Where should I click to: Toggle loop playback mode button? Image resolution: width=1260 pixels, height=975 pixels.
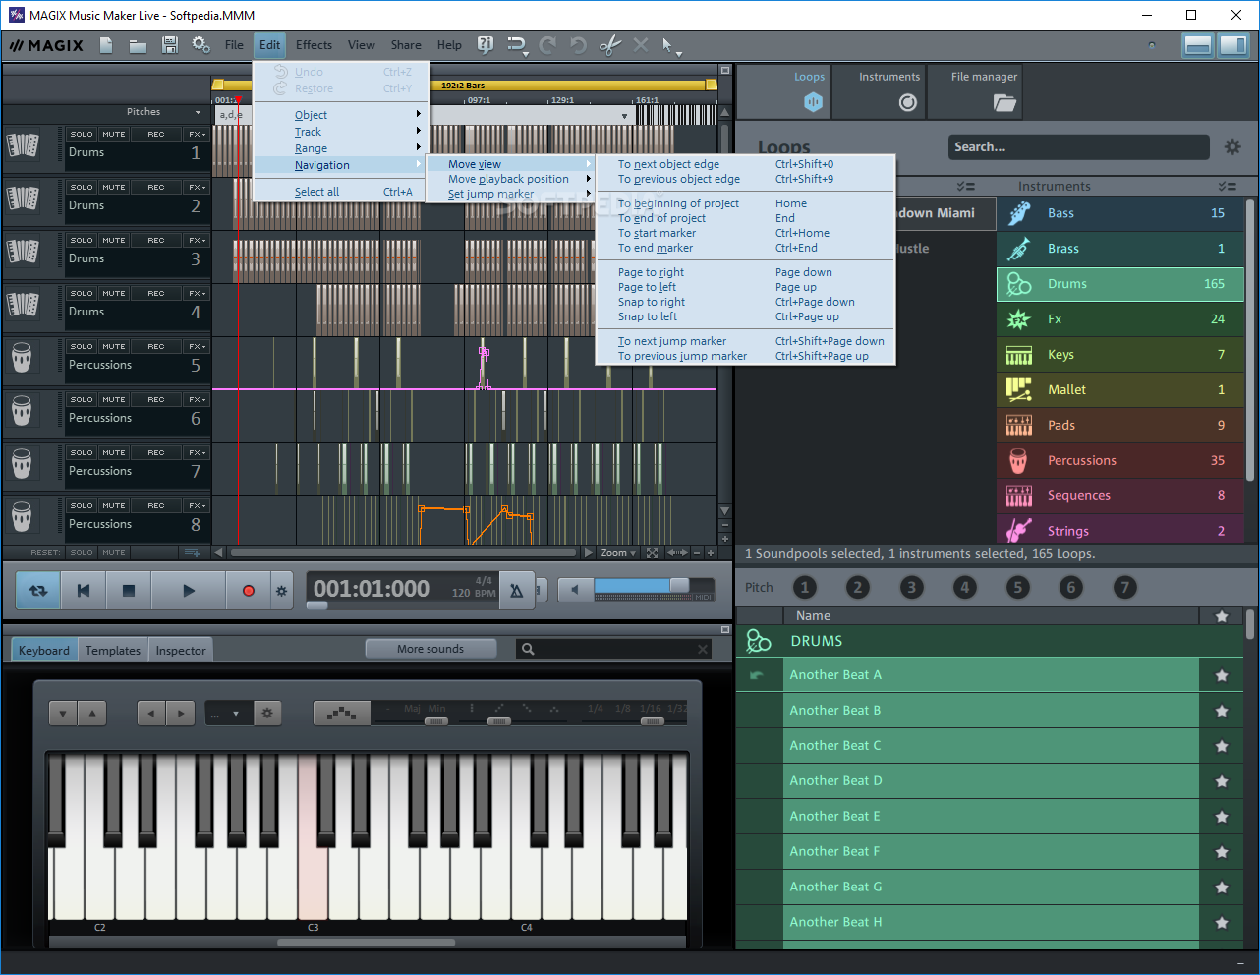click(38, 591)
